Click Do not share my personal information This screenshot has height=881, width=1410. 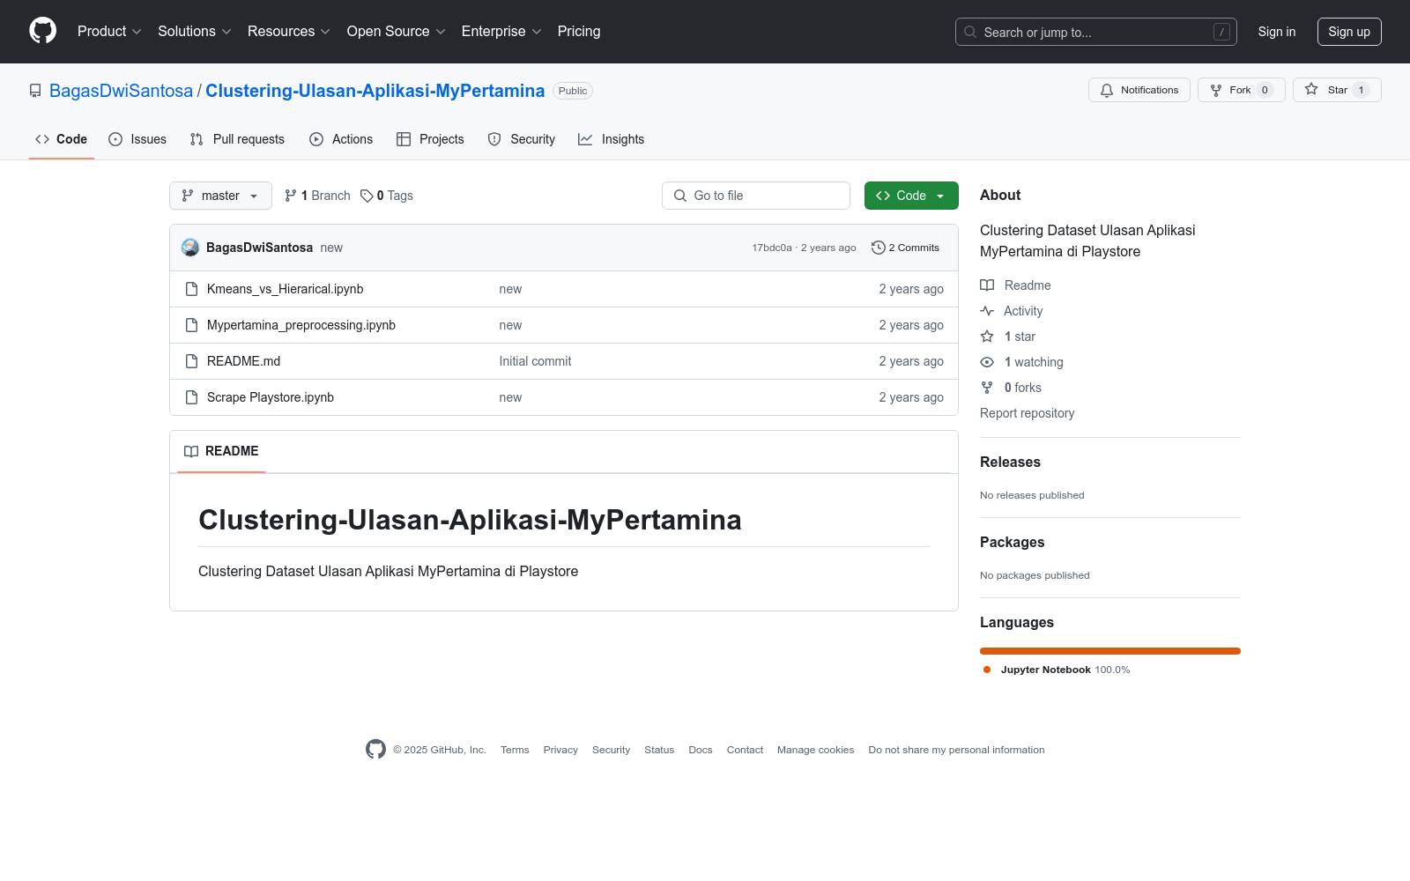956,750
